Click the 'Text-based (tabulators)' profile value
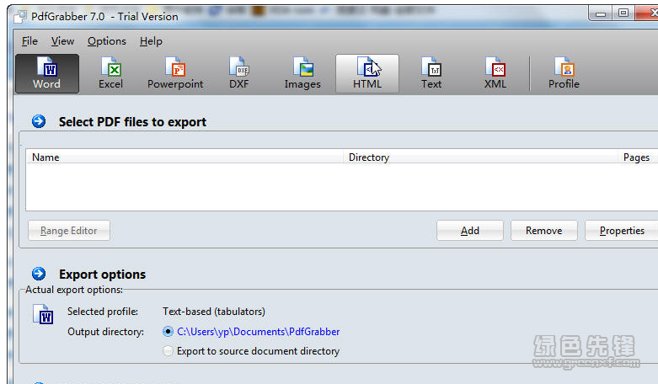Screen dimensions: 658x384 point(214,312)
